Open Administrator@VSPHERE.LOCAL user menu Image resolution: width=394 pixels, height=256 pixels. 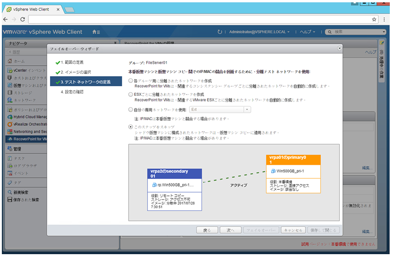(259, 32)
